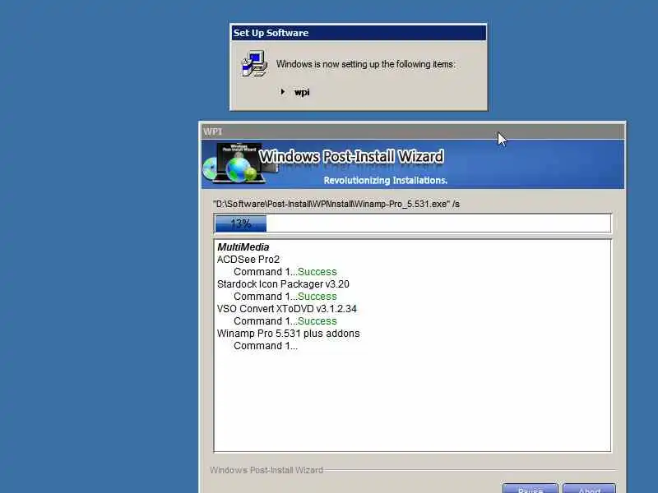Viewport: 658px width, 493px height.
Task: Click Success status under VSO Convert XToDVD
Action: tap(317, 321)
